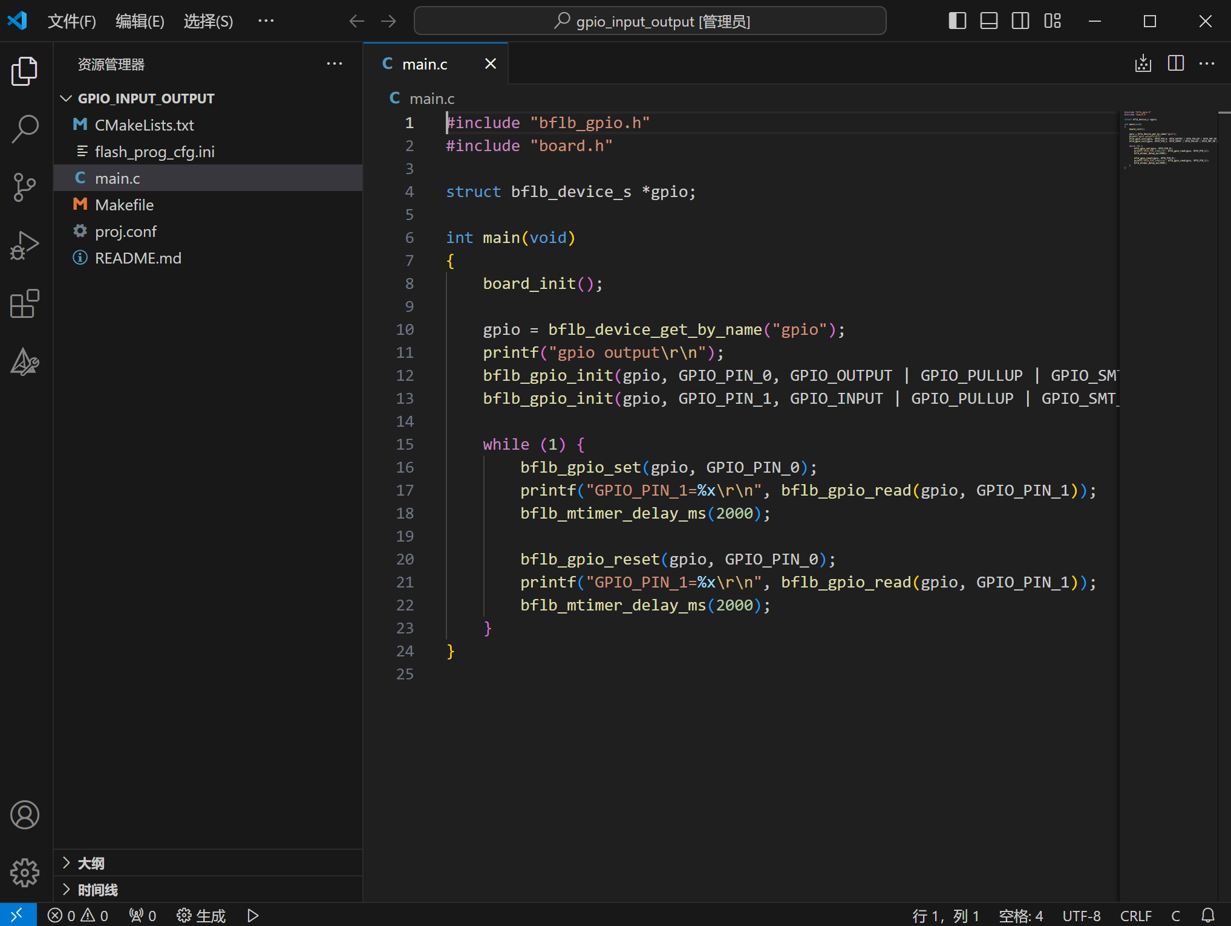Screen dimensions: 1231x926
Task: Click the download/build icon above the editor
Action: (x=1143, y=63)
